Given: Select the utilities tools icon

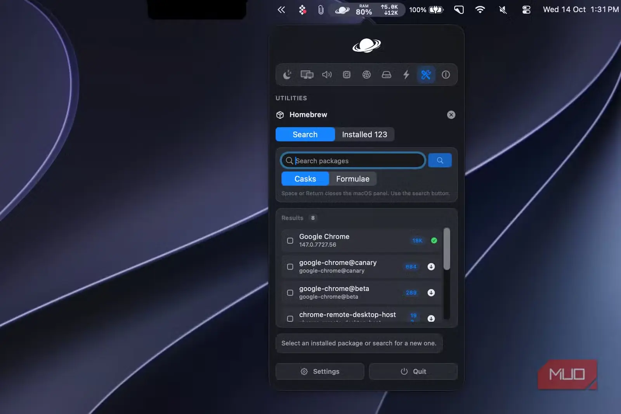Looking at the screenshot, I should click(x=426, y=74).
